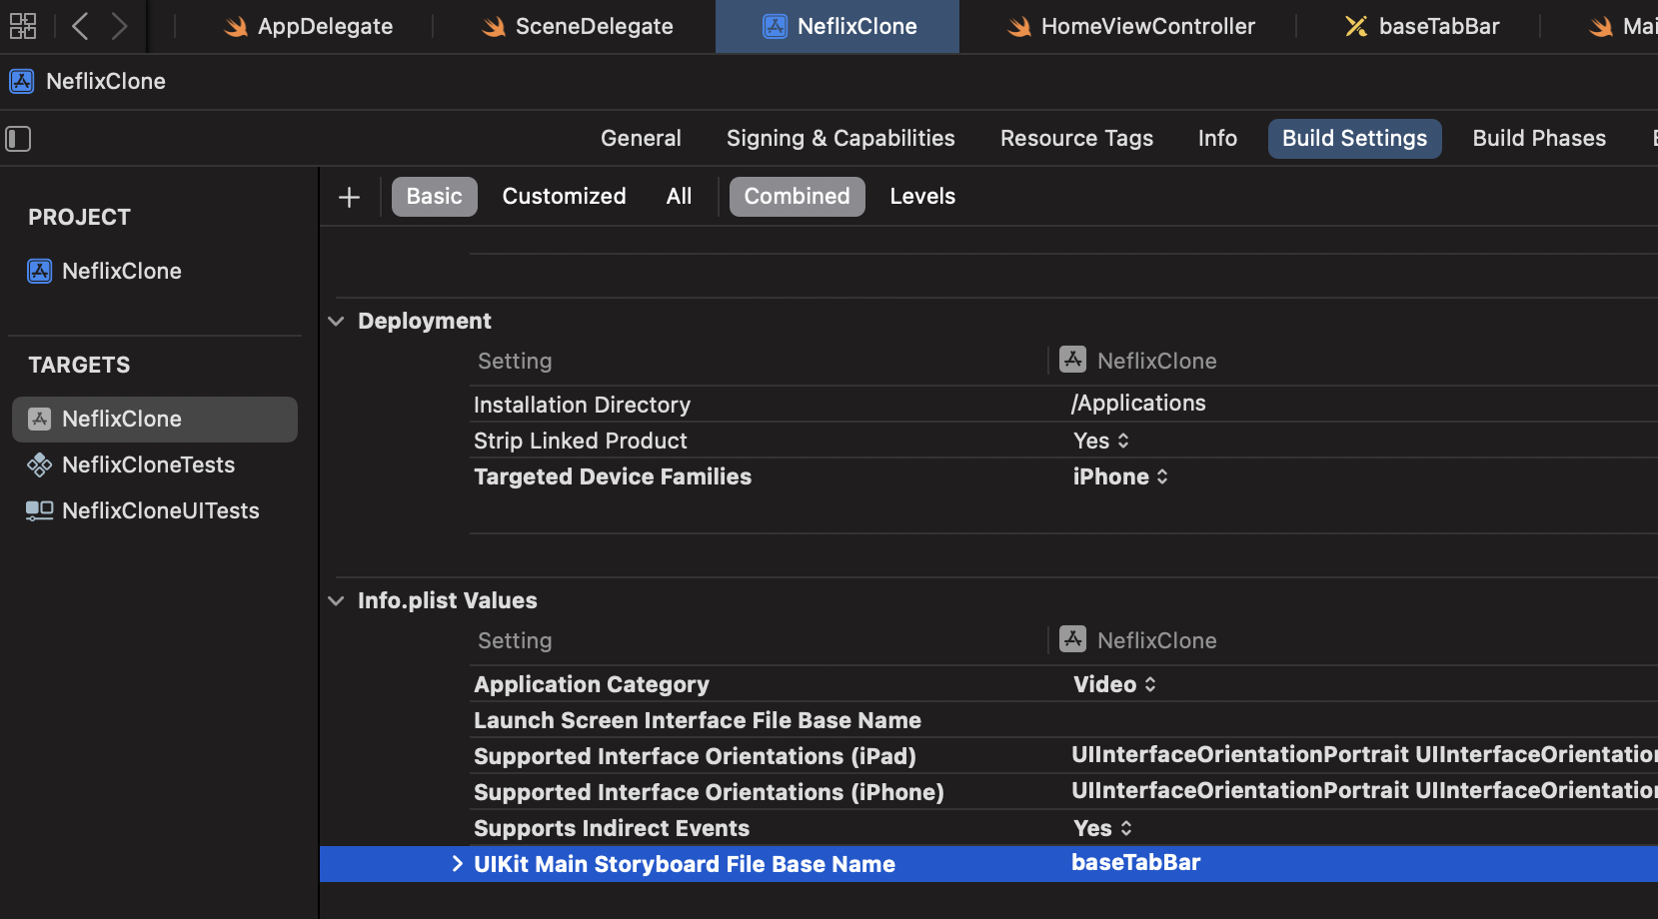The height and width of the screenshot is (919, 1658).
Task: Select Supported Interface Orientations (iPad) setting name
Action: point(695,756)
